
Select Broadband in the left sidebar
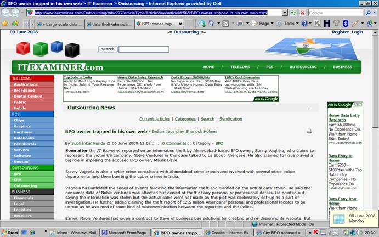(32, 90)
